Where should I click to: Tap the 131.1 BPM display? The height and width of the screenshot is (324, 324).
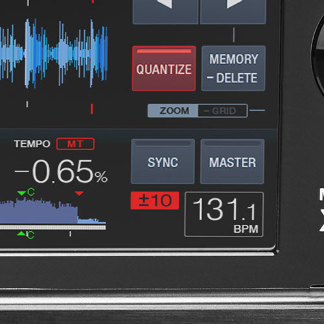pyautogui.click(x=224, y=214)
